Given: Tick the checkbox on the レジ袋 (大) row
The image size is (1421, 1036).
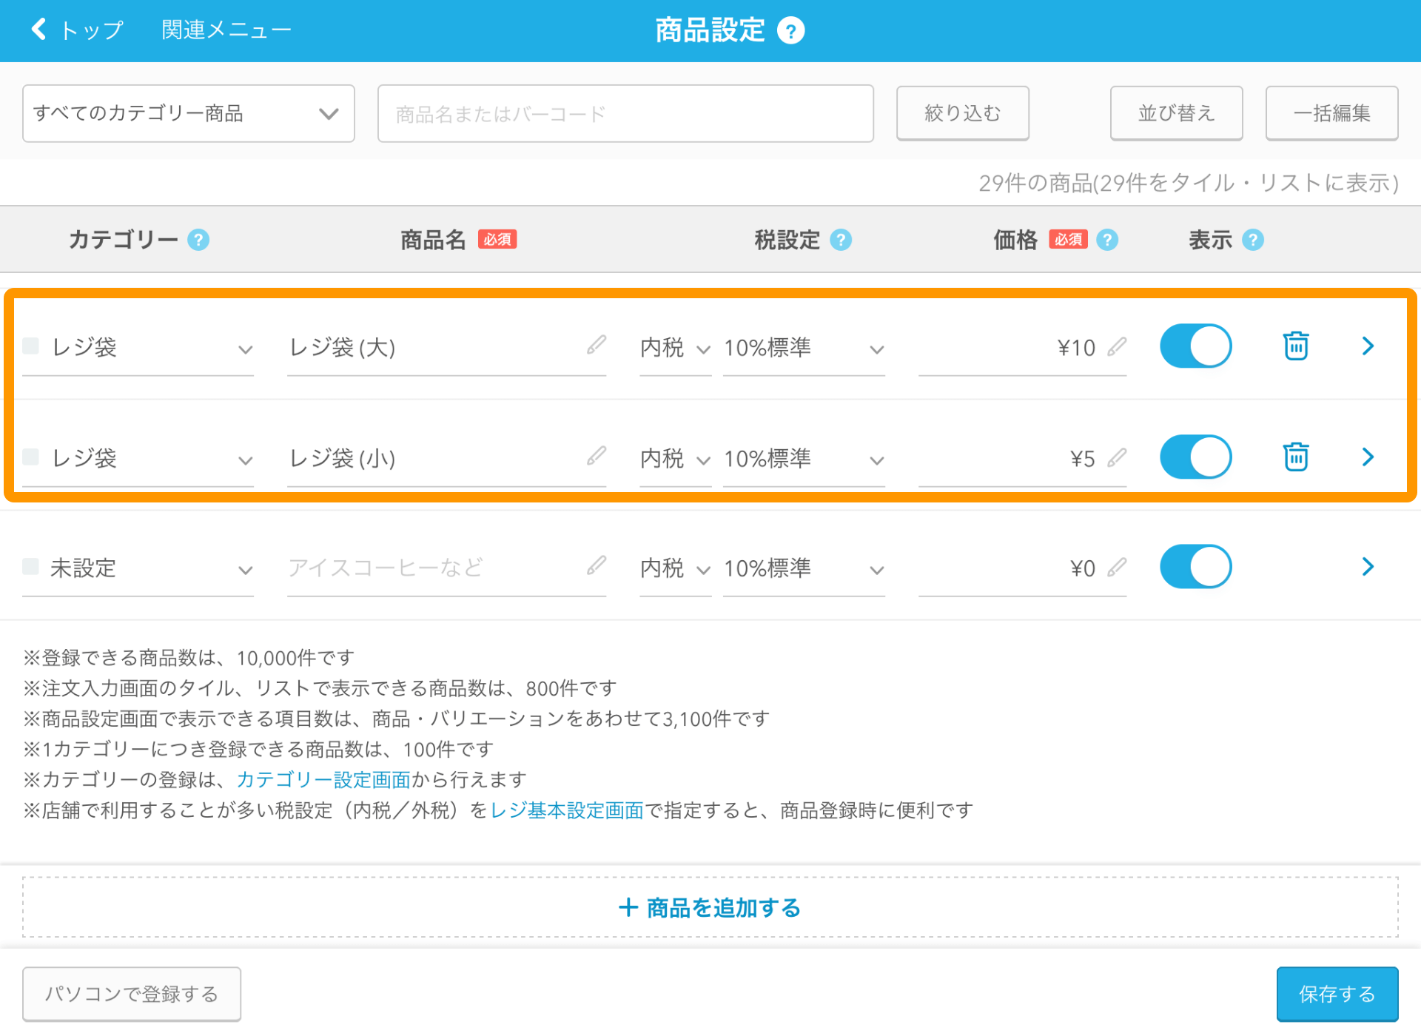Looking at the screenshot, I should pos(31,346).
